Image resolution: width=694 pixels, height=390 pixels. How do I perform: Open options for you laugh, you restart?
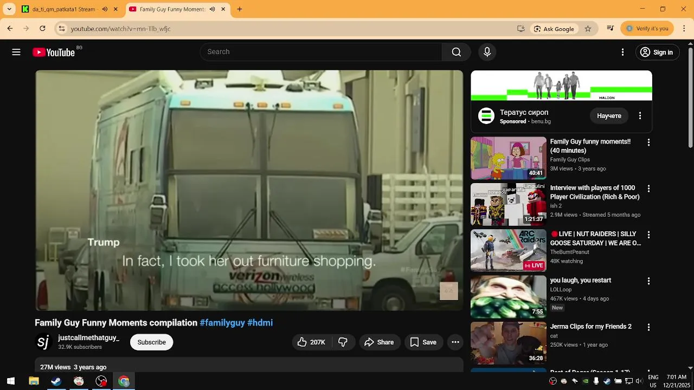(x=648, y=281)
